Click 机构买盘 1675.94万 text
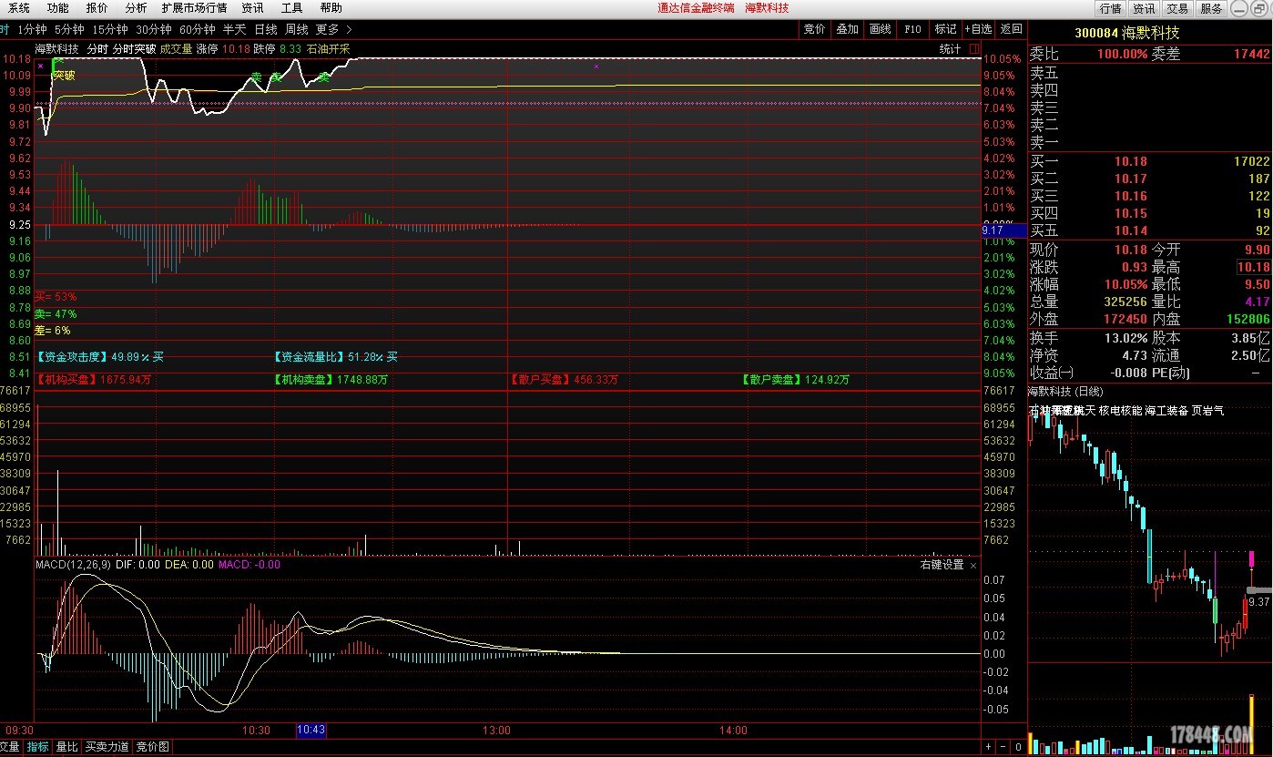The height and width of the screenshot is (757, 1273). tap(94, 380)
